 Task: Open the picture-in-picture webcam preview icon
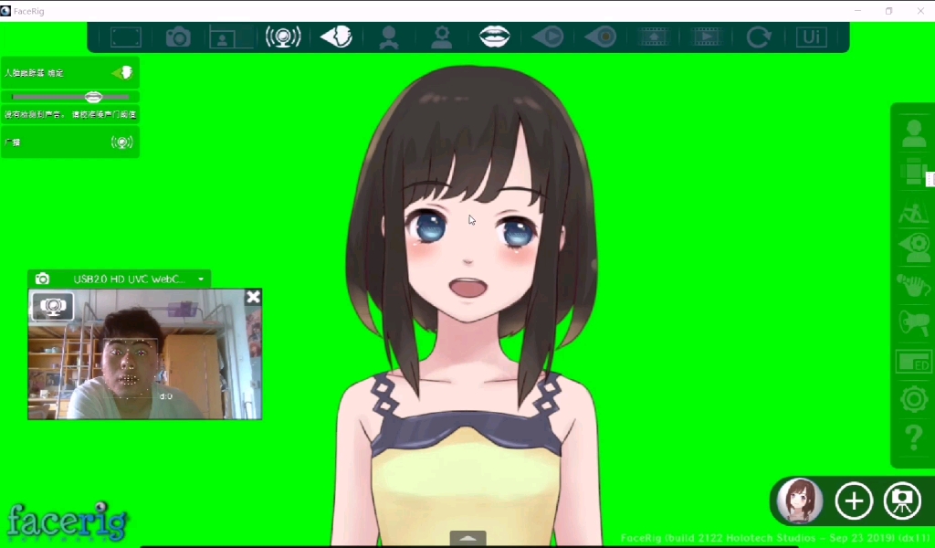(230, 37)
